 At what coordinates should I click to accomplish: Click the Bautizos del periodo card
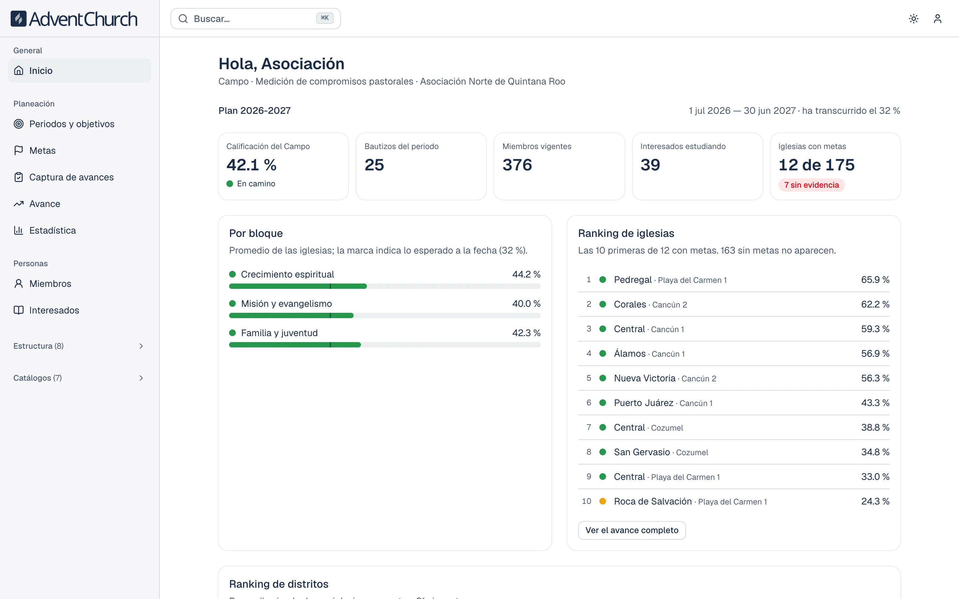tap(421, 166)
